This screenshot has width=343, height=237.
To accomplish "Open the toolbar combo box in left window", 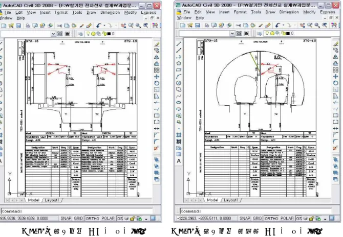I will tap(53, 34).
